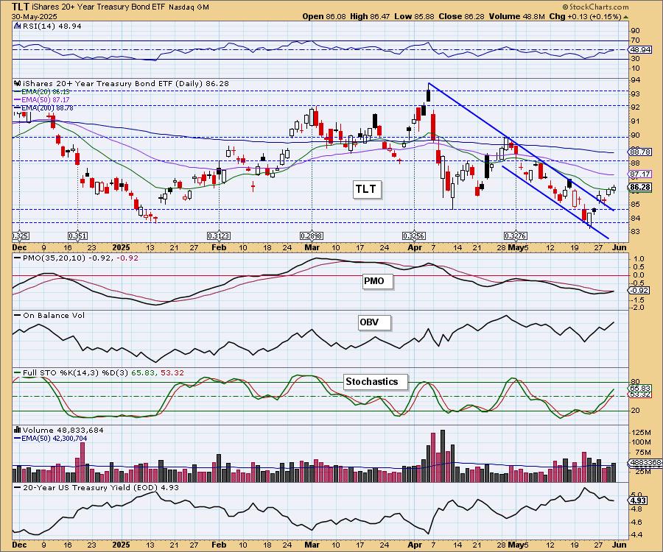Select the EMA(200) 88.78 legend entry
The image size is (663, 552).
43,108
